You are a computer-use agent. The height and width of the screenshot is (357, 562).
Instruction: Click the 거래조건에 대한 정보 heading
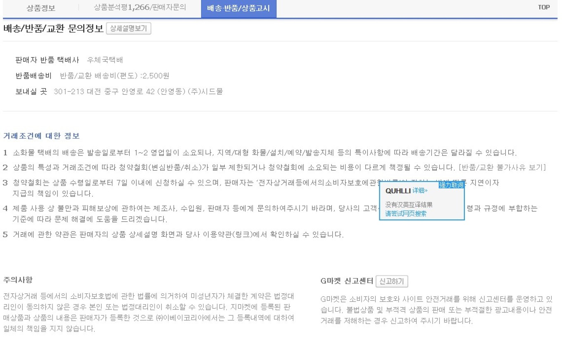coord(41,136)
